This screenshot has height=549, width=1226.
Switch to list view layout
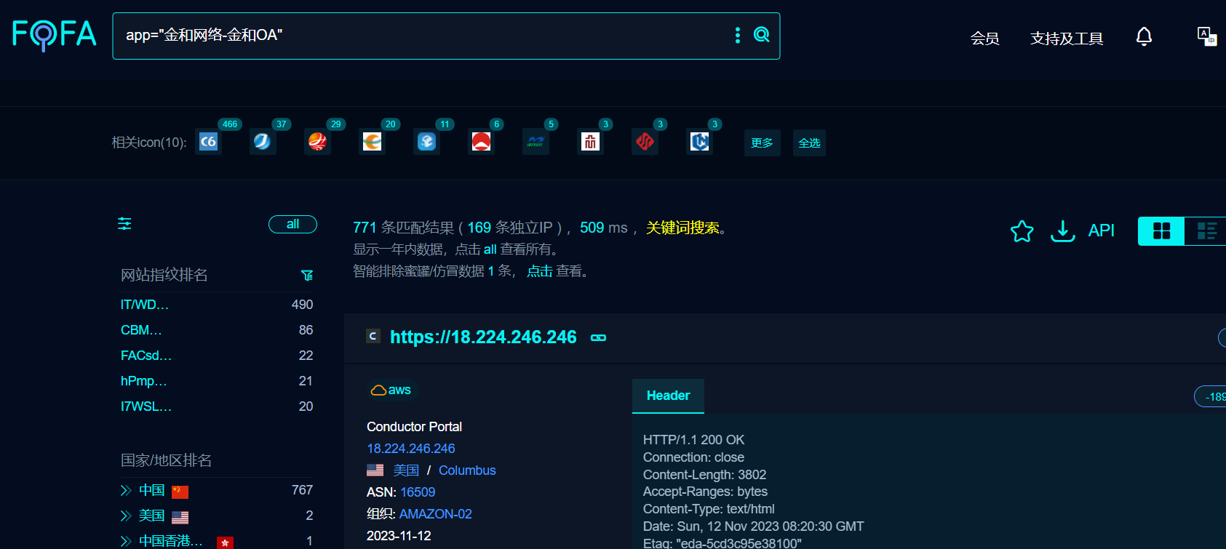click(1206, 231)
